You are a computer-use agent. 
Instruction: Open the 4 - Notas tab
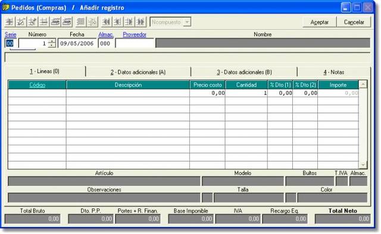pyautogui.click(x=333, y=72)
